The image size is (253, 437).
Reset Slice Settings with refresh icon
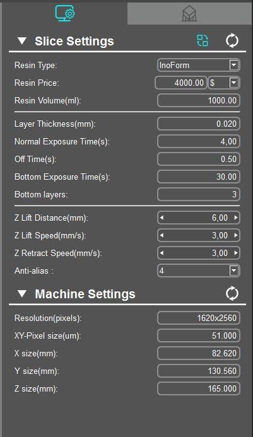point(232,41)
